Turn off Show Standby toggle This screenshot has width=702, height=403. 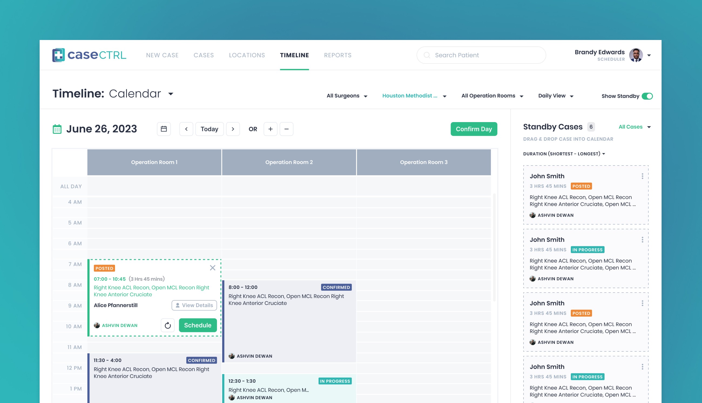tap(647, 96)
